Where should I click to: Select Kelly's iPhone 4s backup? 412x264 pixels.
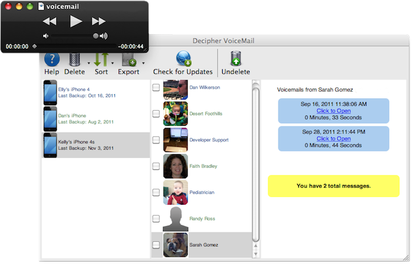coord(96,145)
